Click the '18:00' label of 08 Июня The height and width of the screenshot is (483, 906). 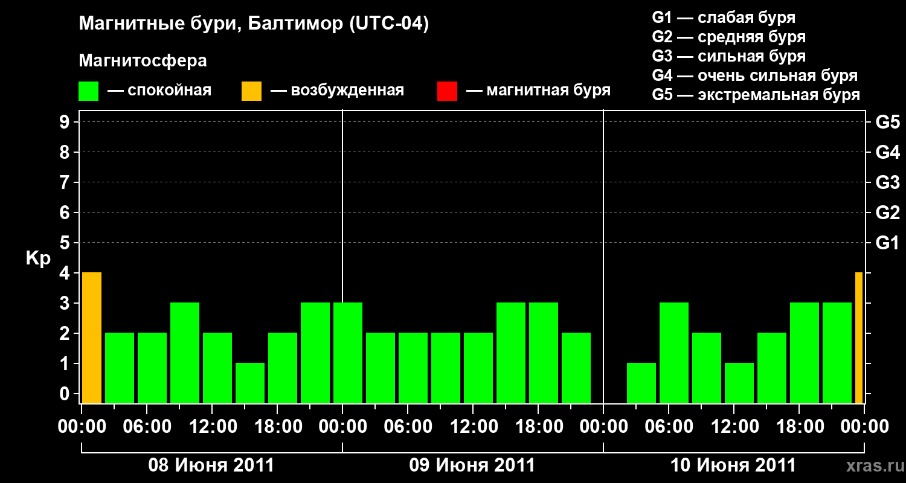click(x=277, y=427)
